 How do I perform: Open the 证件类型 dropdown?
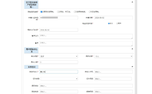coord(59,79)
